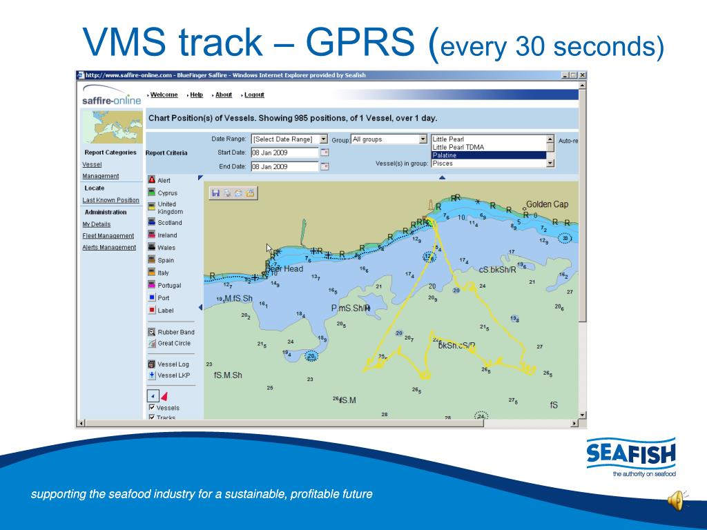Click the End Date input field
The height and width of the screenshot is (530, 707).
pyautogui.click(x=284, y=167)
